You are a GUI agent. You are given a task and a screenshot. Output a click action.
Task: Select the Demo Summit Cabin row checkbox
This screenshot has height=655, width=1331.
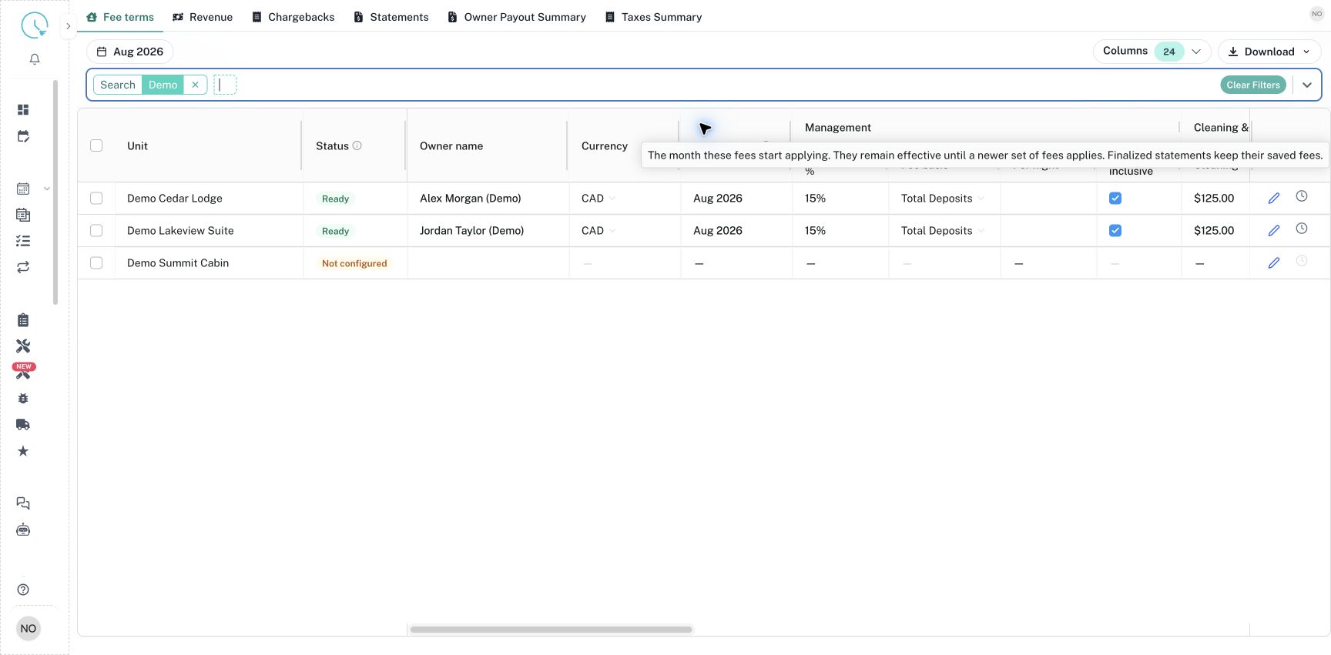click(96, 263)
